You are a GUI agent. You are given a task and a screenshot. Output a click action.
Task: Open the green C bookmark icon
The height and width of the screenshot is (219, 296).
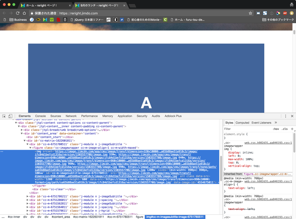[165, 20]
